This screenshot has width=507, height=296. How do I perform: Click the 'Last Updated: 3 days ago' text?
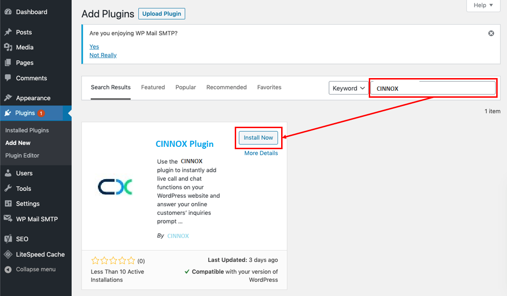click(x=243, y=260)
